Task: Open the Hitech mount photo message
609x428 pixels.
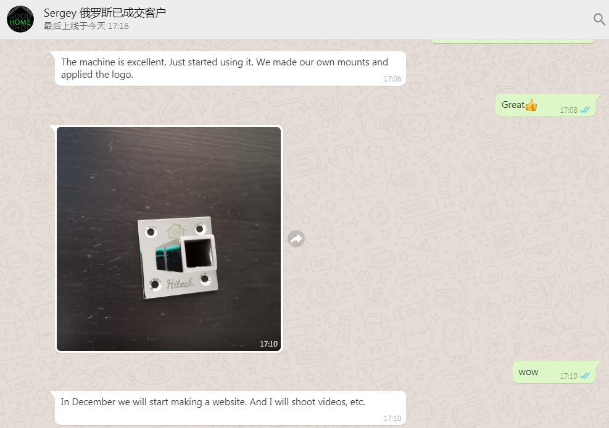Action: [168, 239]
